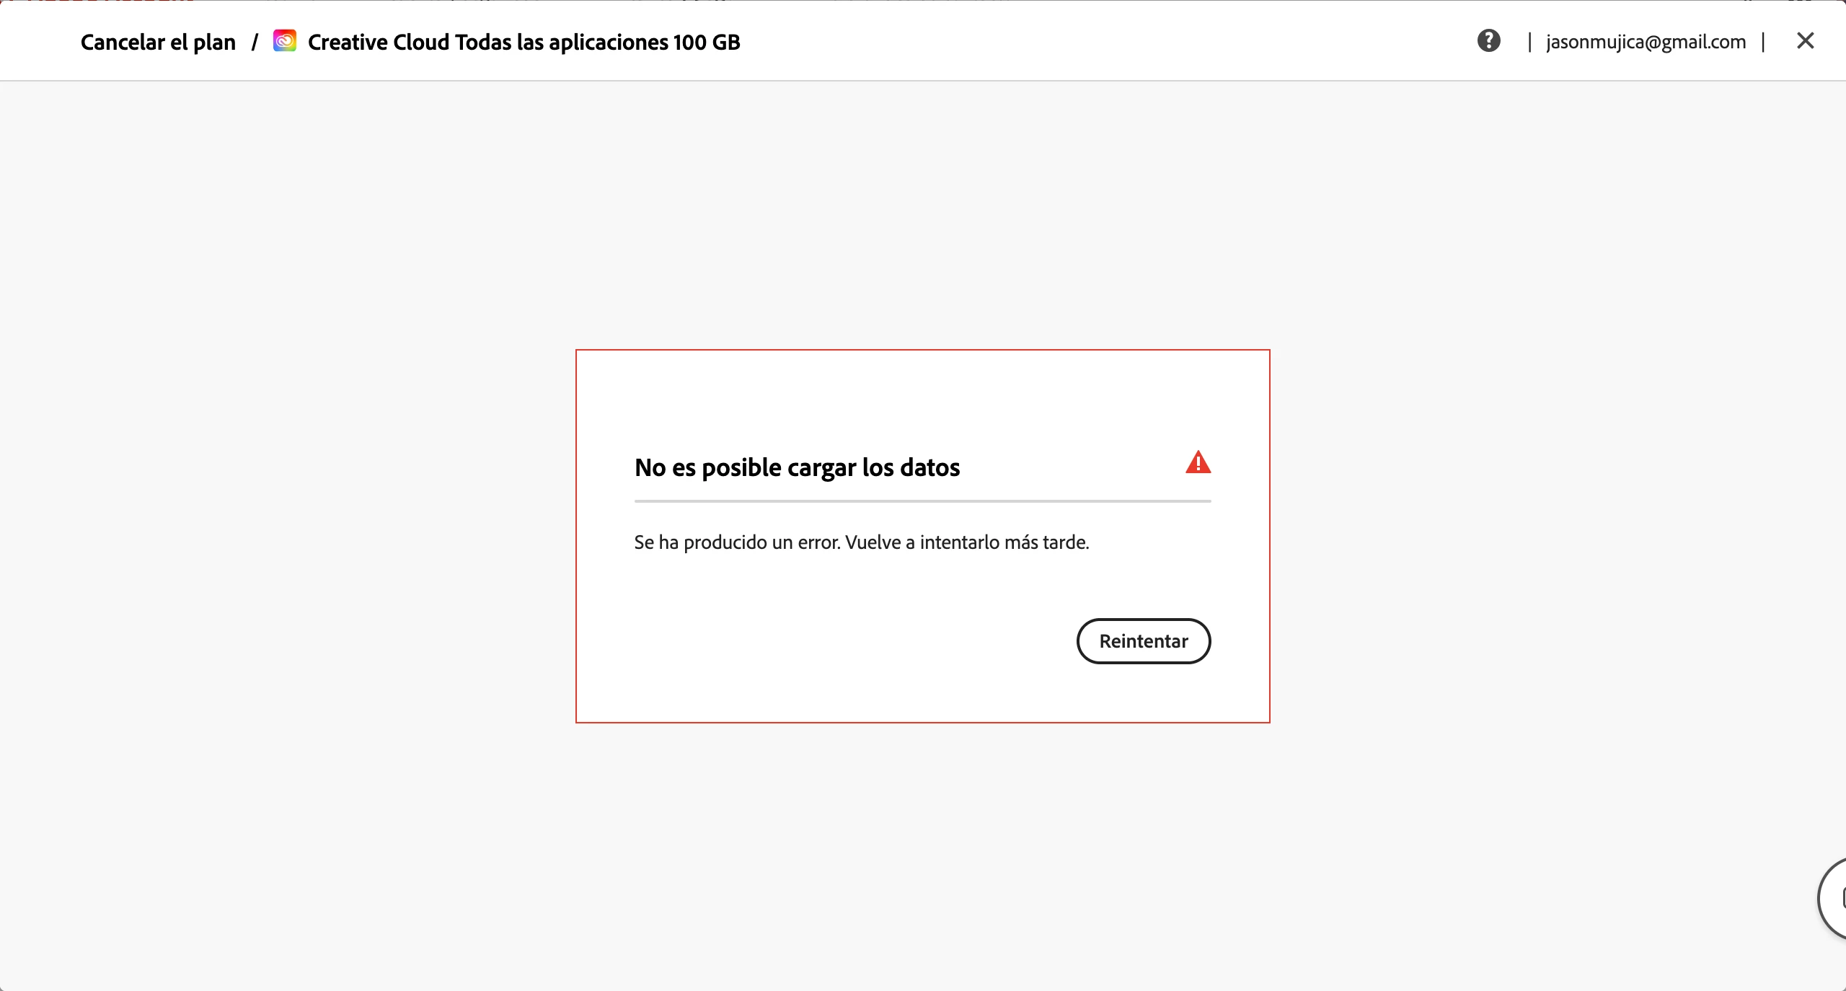The width and height of the screenshot is (1846, 991).
Task: Click gray background below the error box
Action: 922,851
